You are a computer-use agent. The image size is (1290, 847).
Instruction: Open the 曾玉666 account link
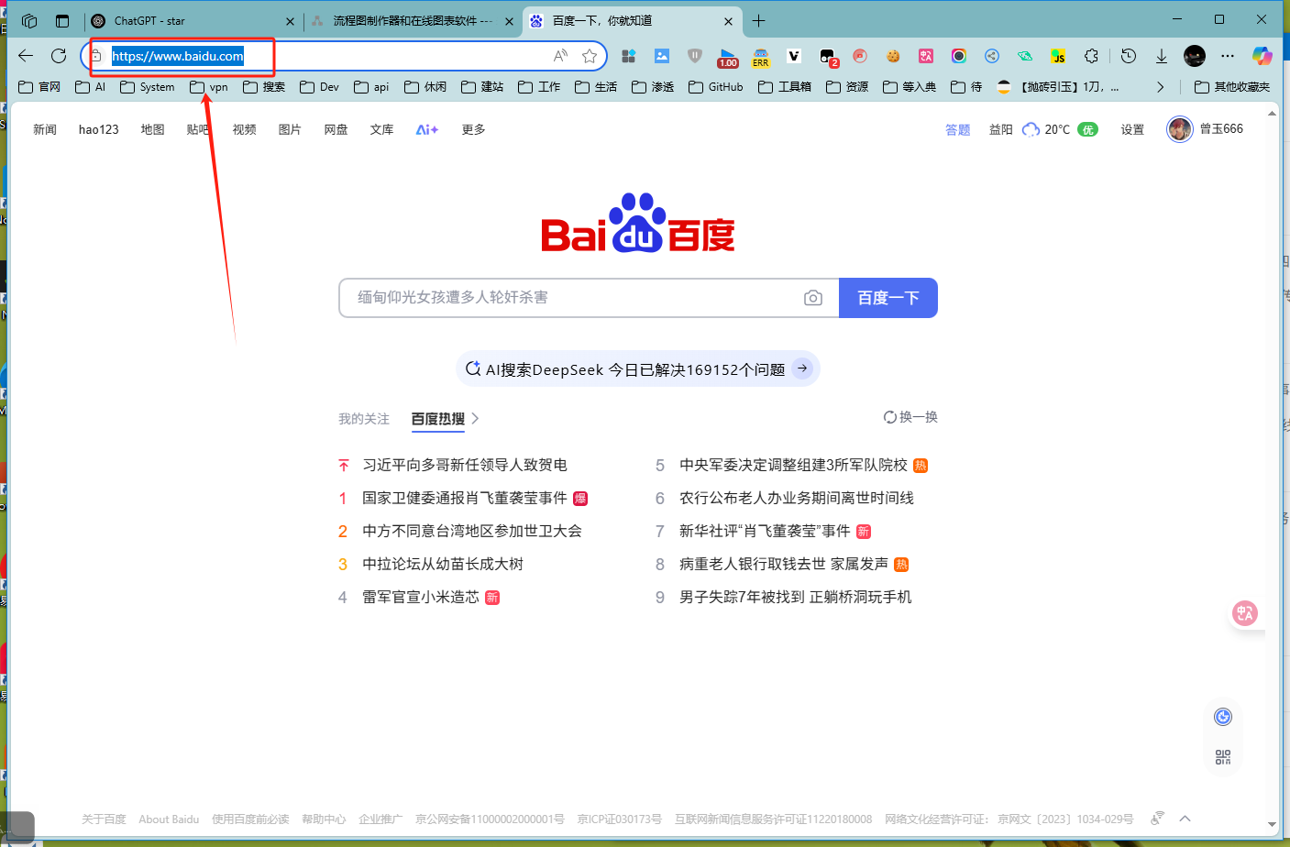tap(1205, 129)
